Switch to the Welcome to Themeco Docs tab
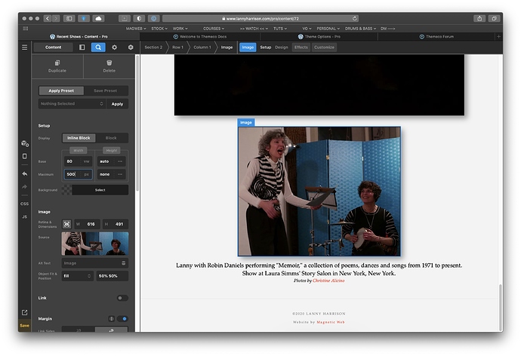The width and height of the screenshot is (521, 356). point(199,36)
